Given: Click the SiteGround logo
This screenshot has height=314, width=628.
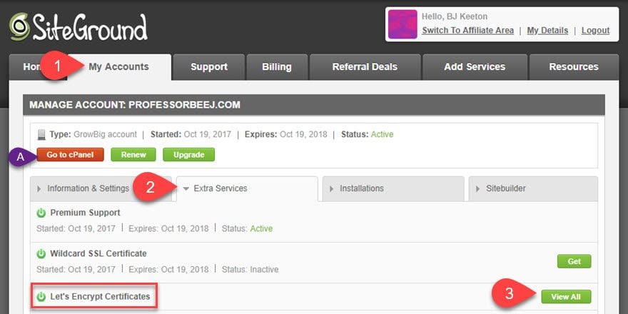Looking at the screenshot, I should (x=78, y=27).
